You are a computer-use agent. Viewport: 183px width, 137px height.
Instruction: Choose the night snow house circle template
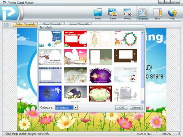point(75,94)
